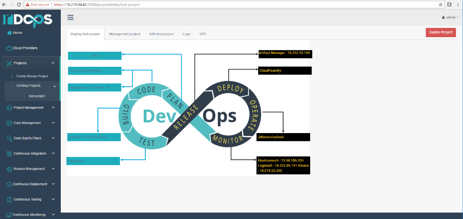Click the Release Management icon
This screenshot has width=463, height=219.
[x=10, y=169]
